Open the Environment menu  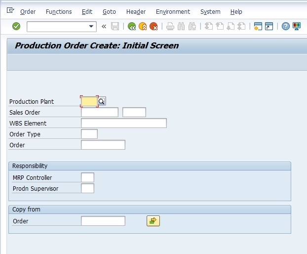[173, 12]
